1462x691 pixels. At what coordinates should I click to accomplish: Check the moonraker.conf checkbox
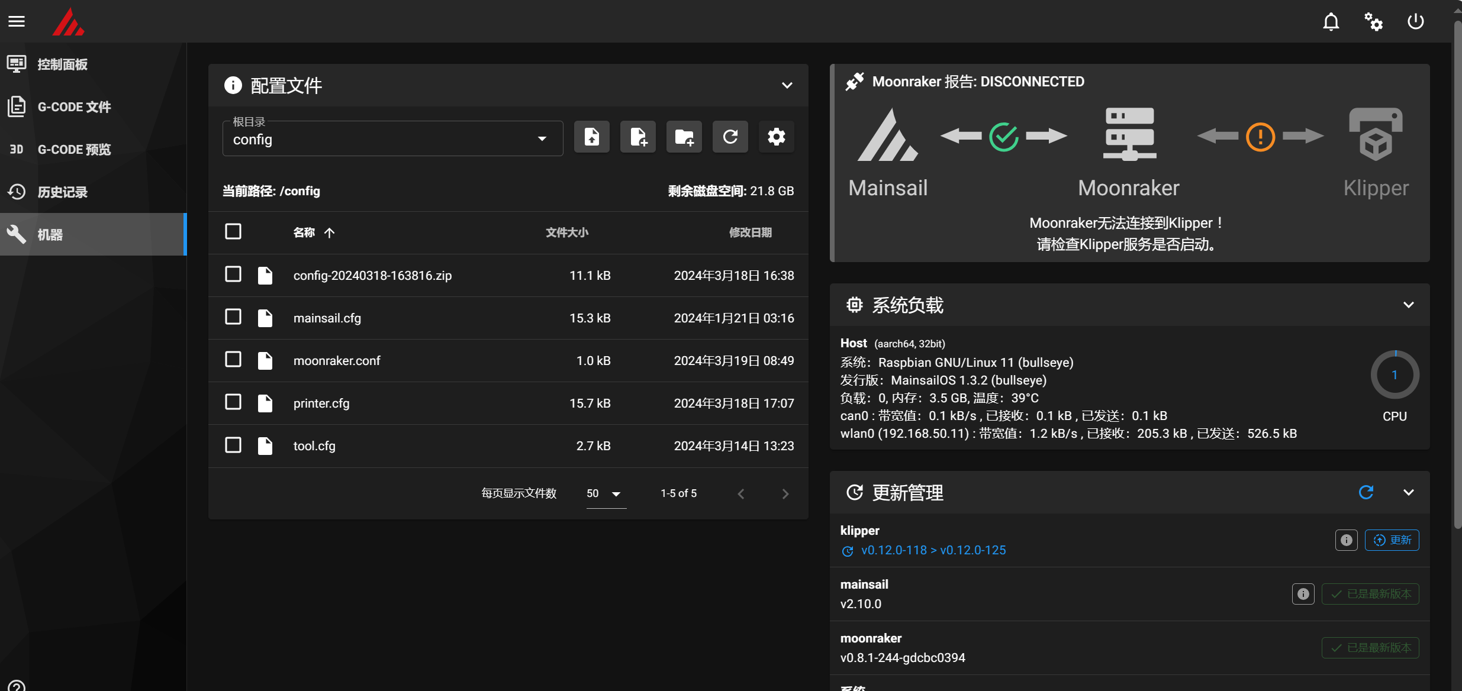pos(233,360)
